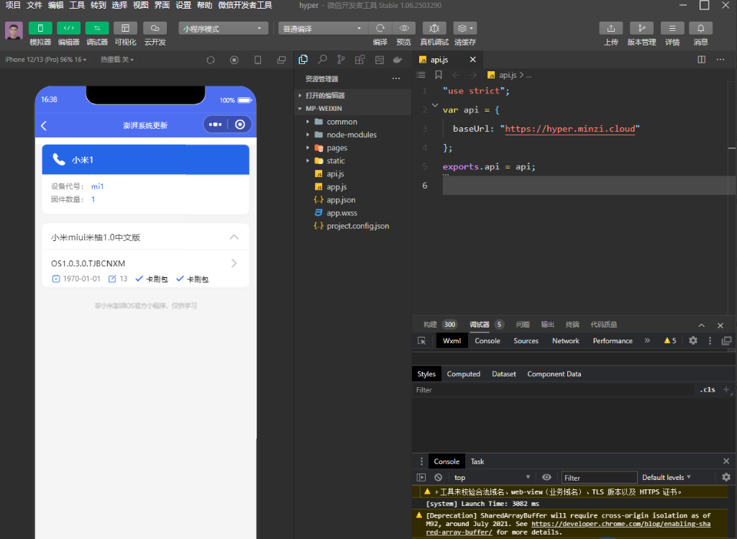The image size is (737, 539).
Task: Collapse the MIUI version list chevron
Action: 234,237
